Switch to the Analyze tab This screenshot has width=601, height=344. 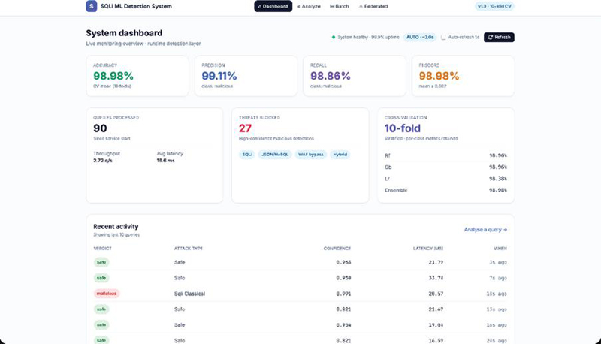[x=309, y=6]
